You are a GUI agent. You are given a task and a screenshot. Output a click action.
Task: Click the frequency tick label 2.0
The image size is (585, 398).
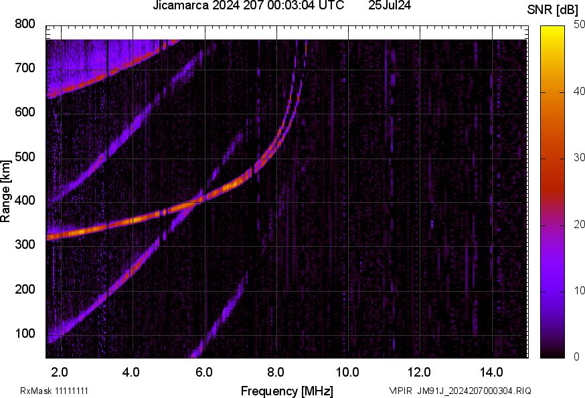click(x=60, y=373)
